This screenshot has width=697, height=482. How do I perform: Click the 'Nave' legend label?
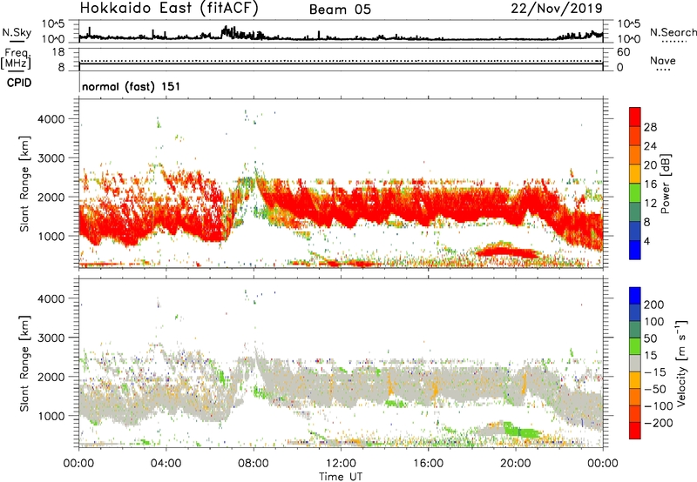click(663, 61)
